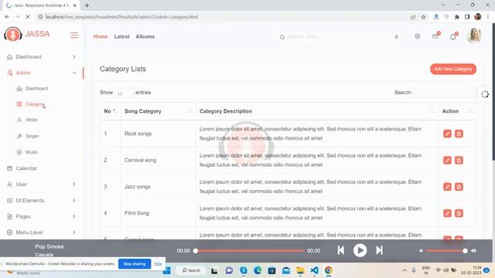Expand the Pages sidebar menu
Viewport: 495px width, 278px height.
pyautogui.click(x=42, y=216)
